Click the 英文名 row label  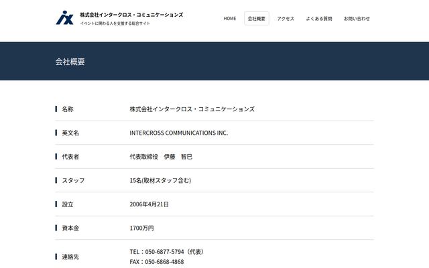[70, 133]
